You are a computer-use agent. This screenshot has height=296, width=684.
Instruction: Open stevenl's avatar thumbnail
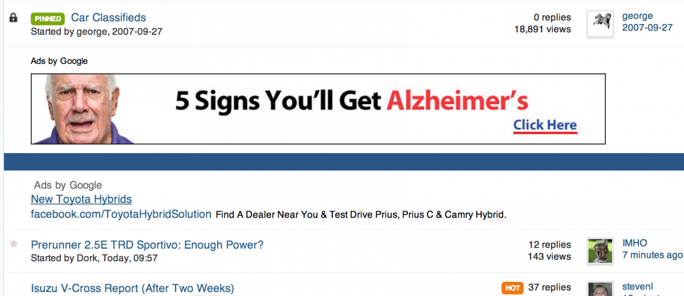600,289
